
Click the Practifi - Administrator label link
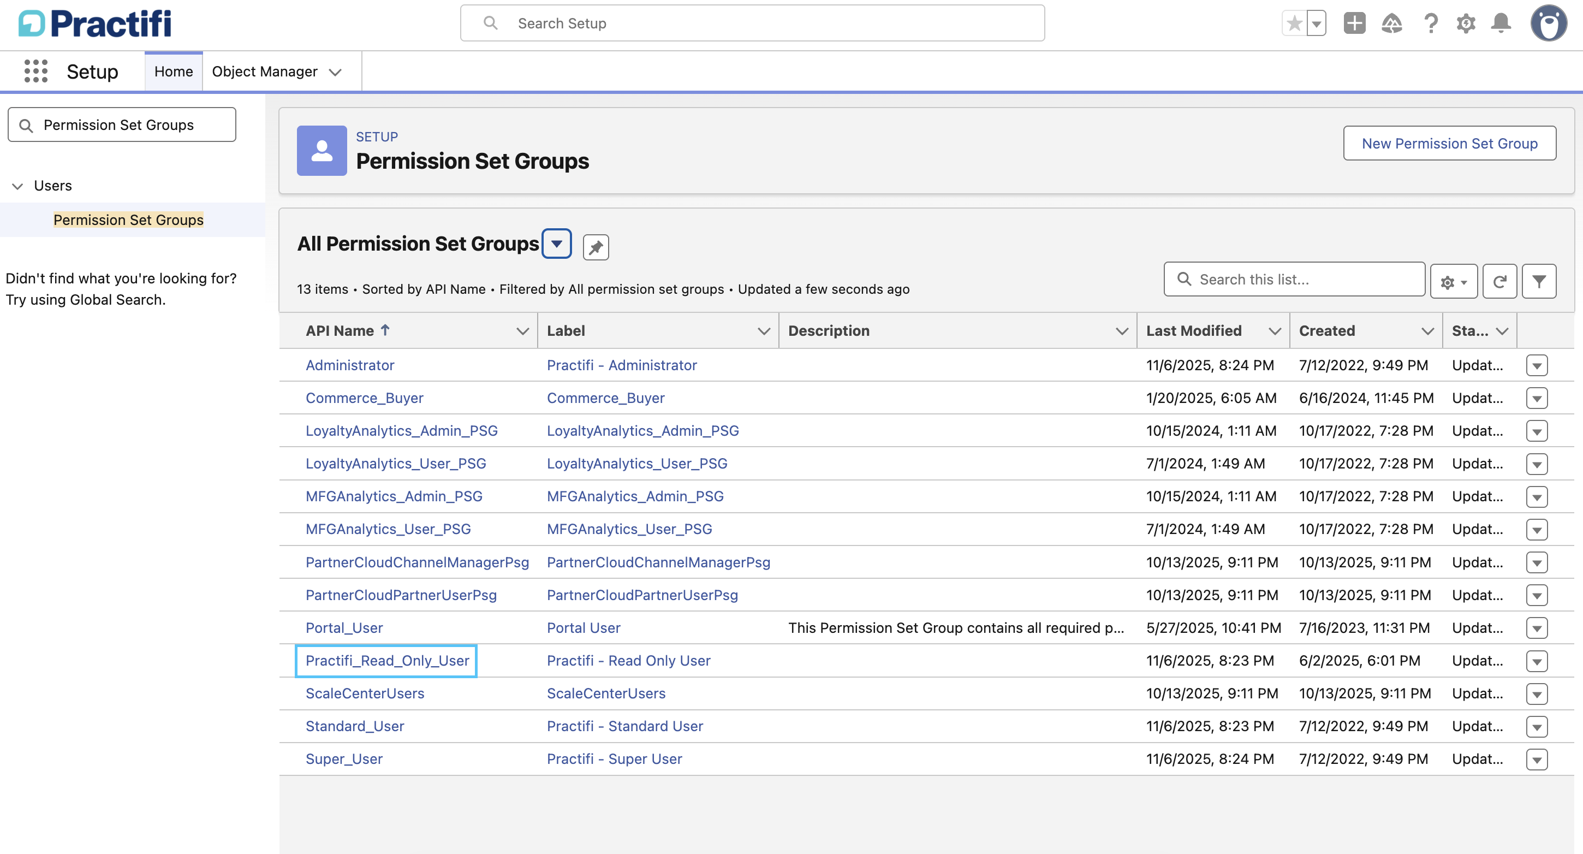click(x=622, y=365)
